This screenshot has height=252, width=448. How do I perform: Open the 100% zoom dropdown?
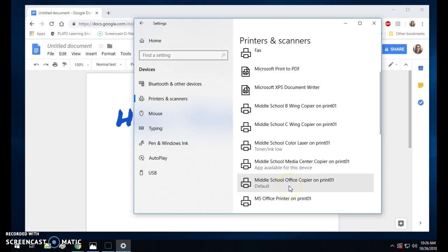pos(82,64)
